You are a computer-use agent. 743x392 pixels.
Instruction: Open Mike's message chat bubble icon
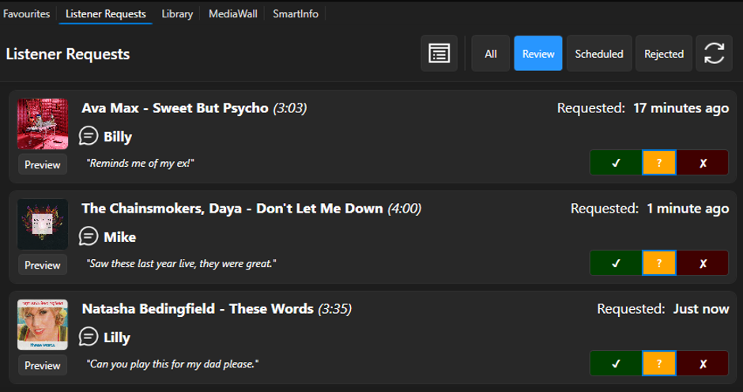point(89,236)
